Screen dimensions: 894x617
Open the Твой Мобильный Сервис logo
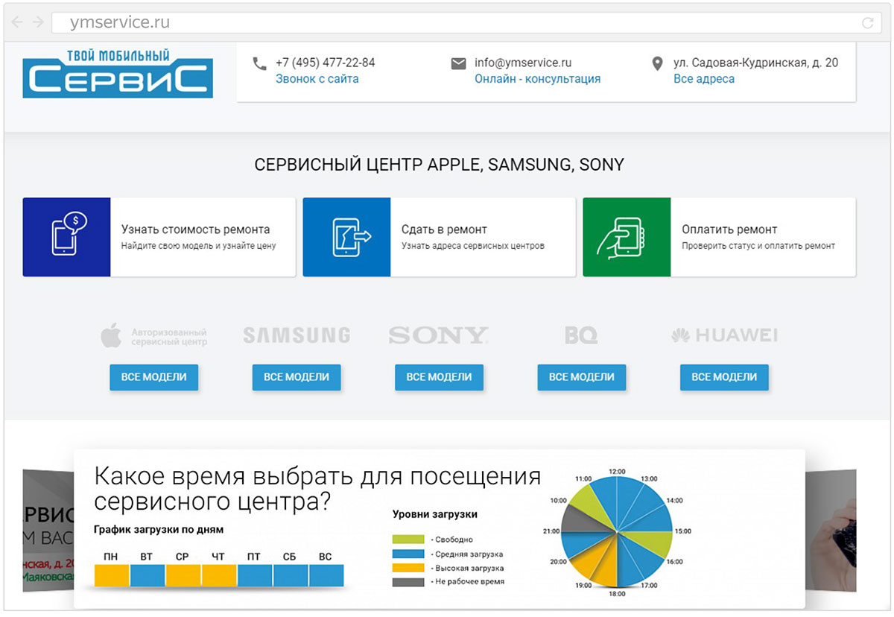(x=118, y=72)
